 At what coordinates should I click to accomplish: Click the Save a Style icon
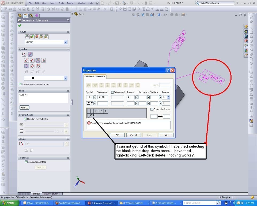tap(41, 37)
